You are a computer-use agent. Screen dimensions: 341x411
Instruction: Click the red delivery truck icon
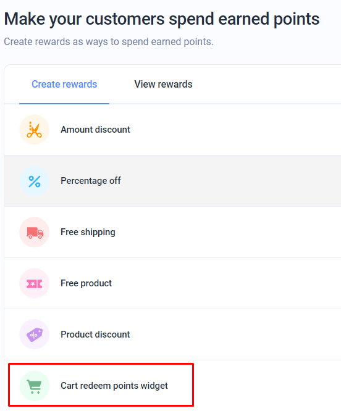pos(35,232)
